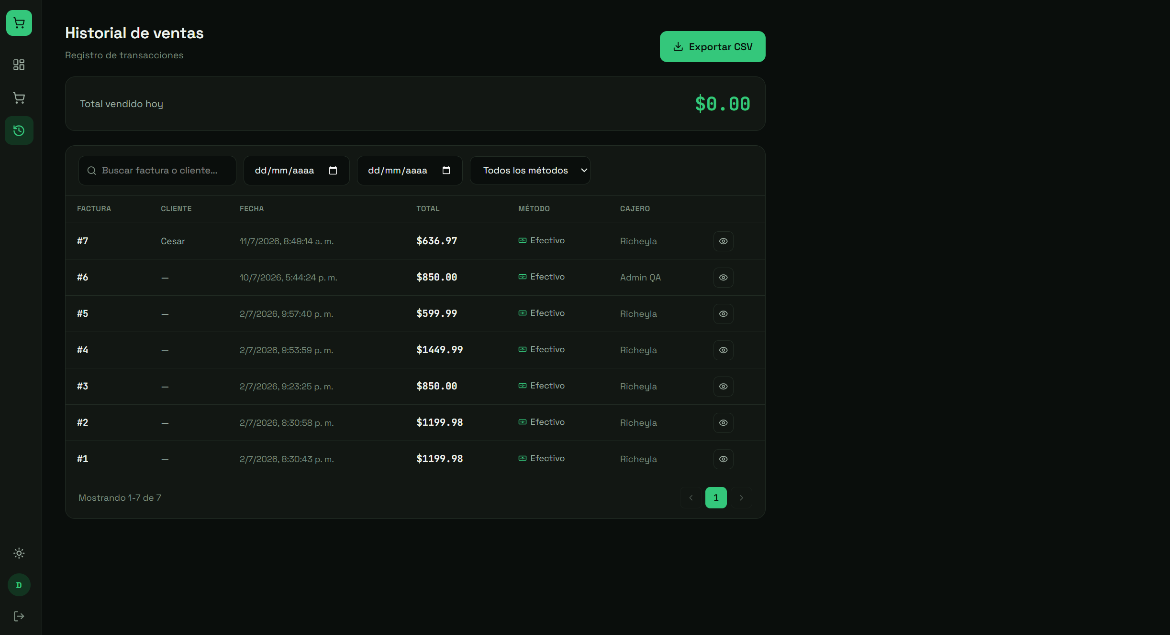Open the user avatar labeled D
Image resolution: width=1170 pixels, height=635 pixels.
click(19, 585)
